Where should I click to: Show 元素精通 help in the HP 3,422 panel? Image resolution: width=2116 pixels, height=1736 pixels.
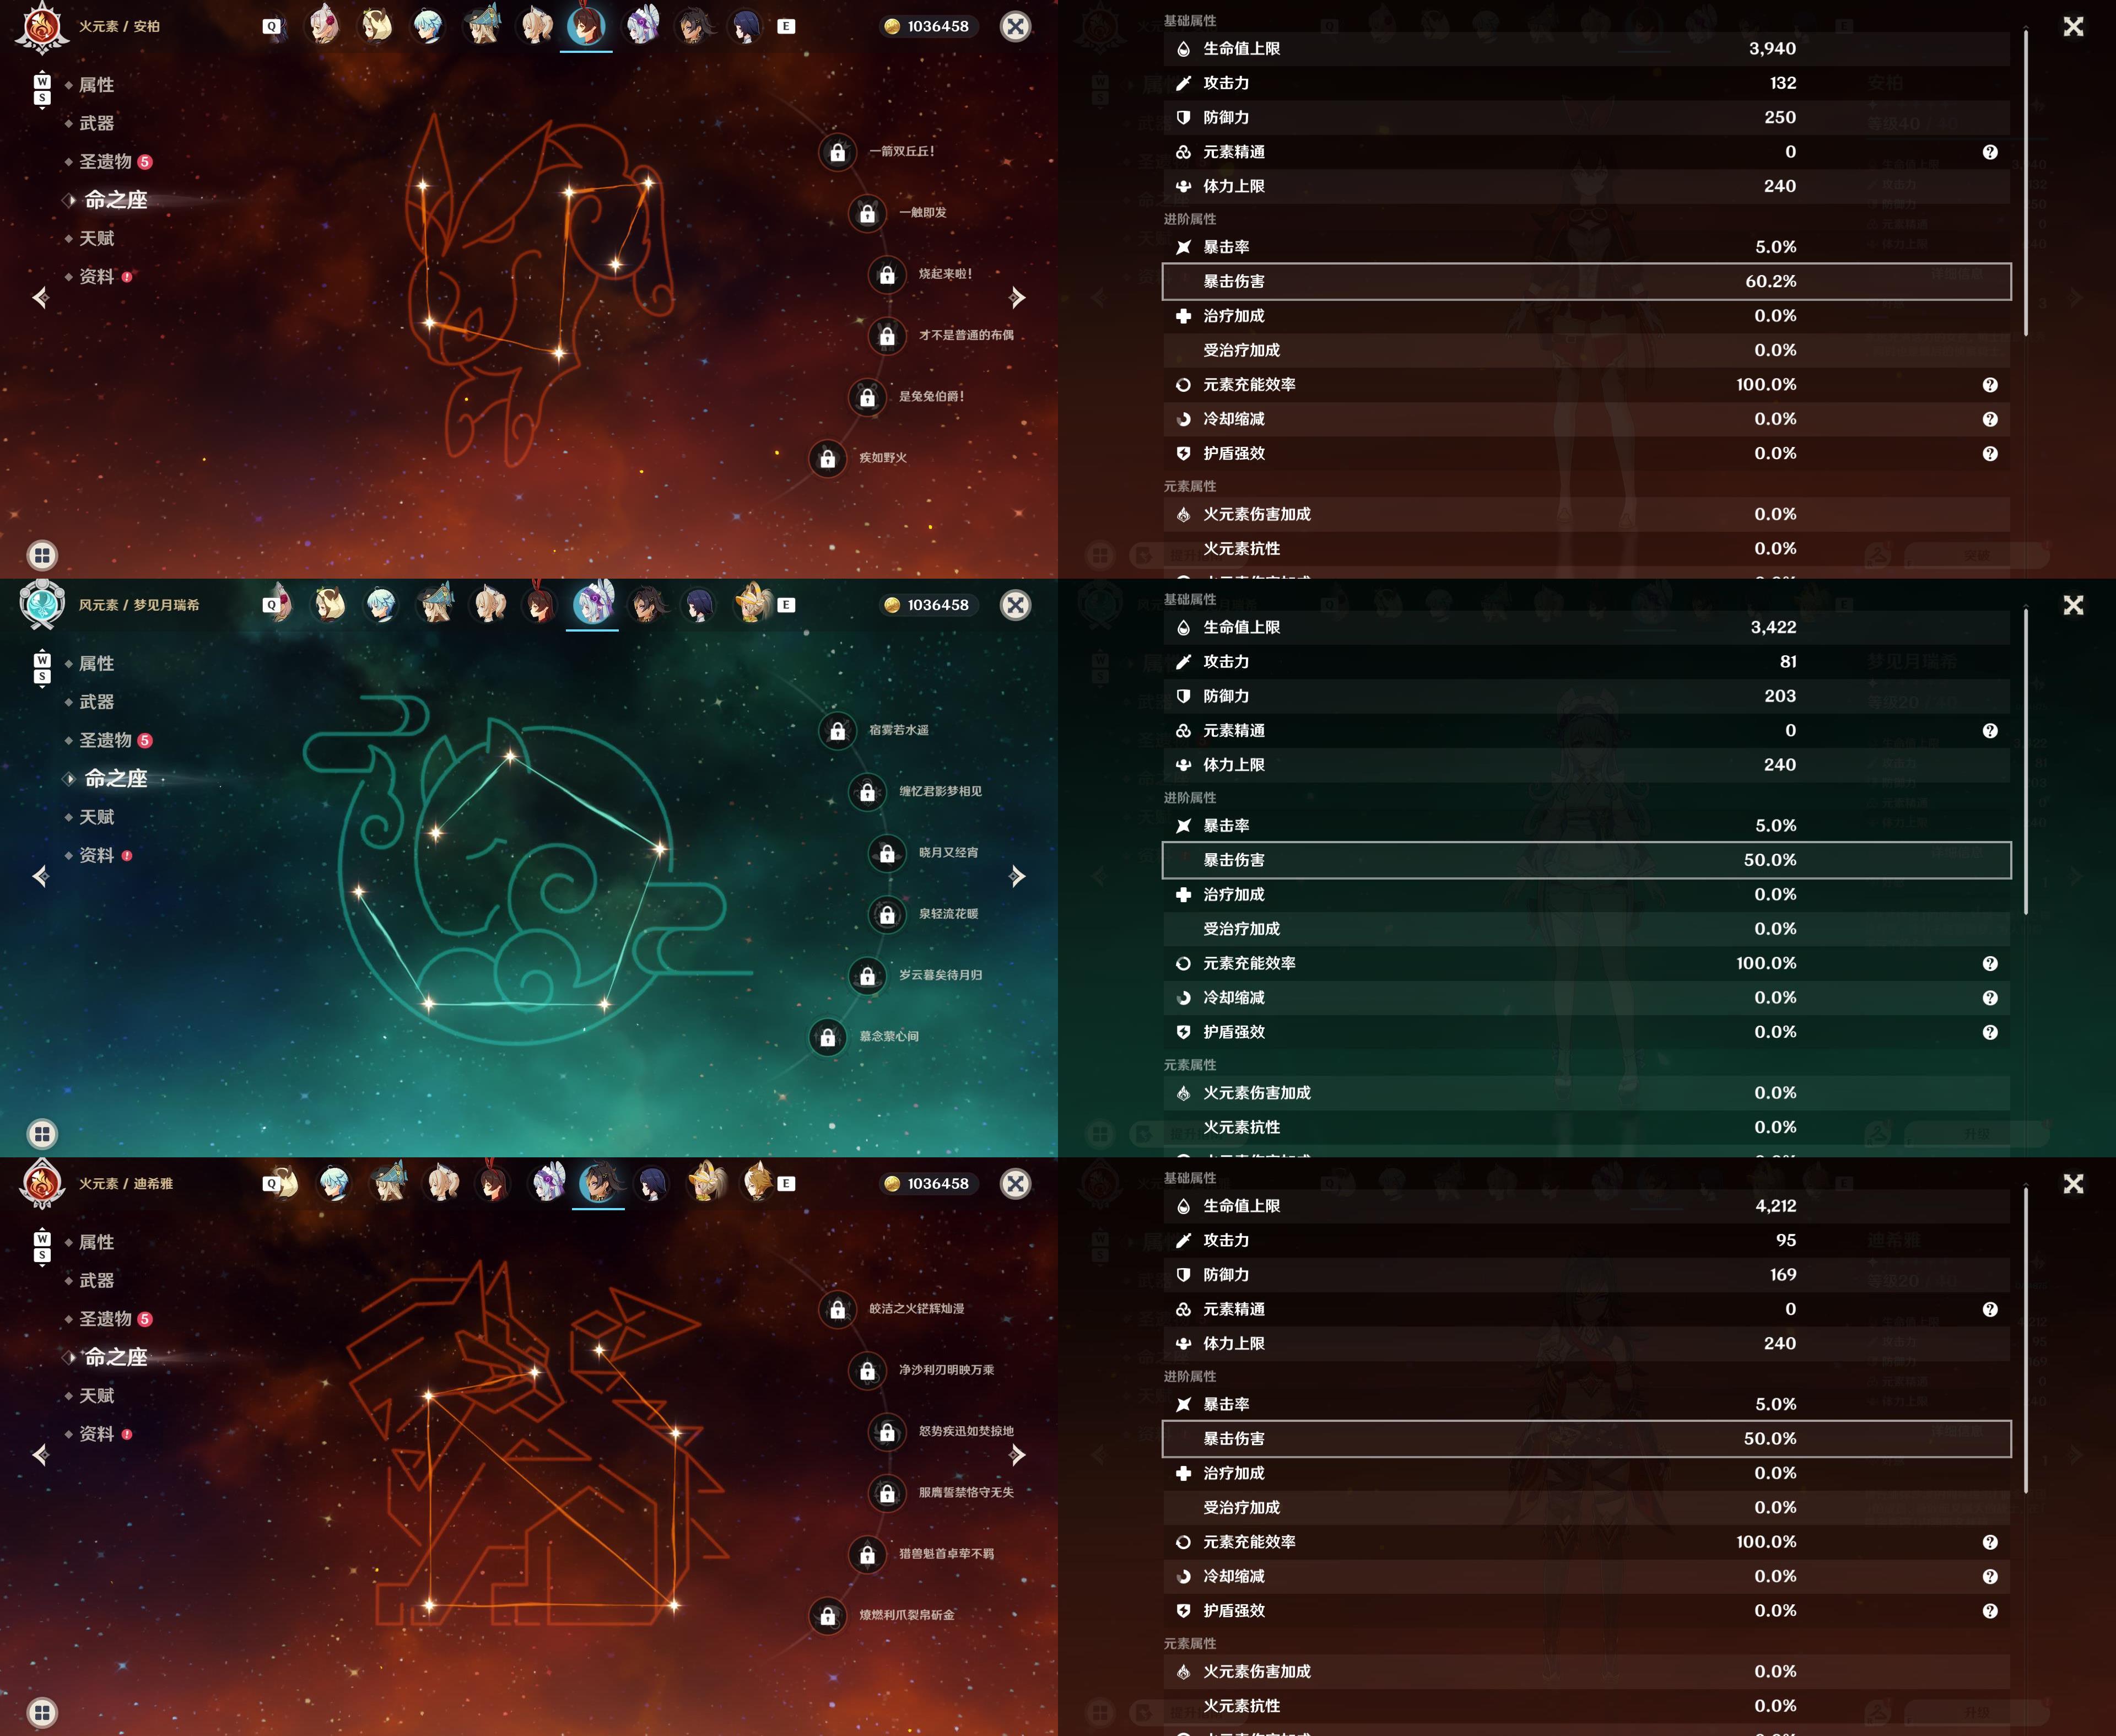1990,731
